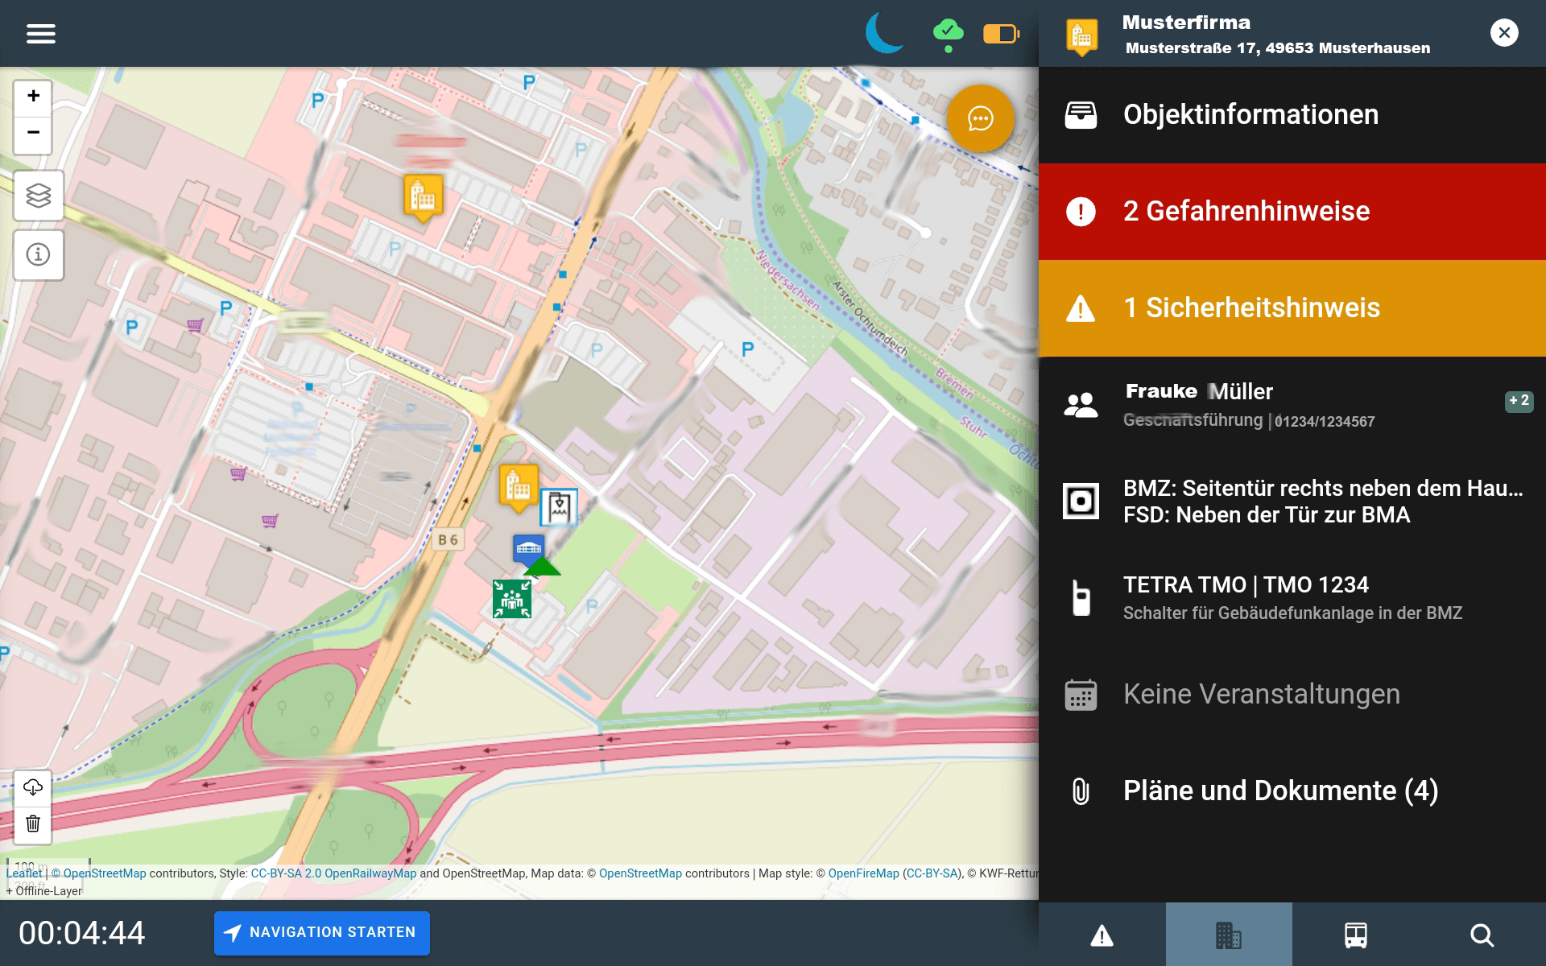Switch to the bus vehicle tab
The height and width of the screenshot is (966, 1546).
click(1355, 935)
